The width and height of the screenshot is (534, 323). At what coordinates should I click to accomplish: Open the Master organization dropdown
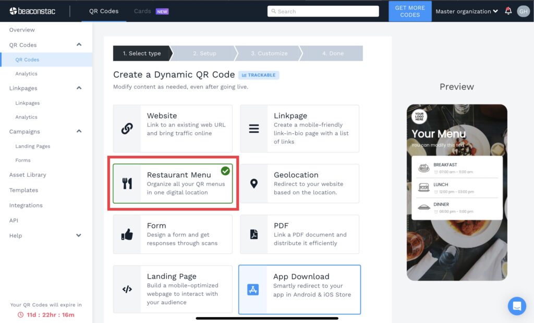(467, 11)
